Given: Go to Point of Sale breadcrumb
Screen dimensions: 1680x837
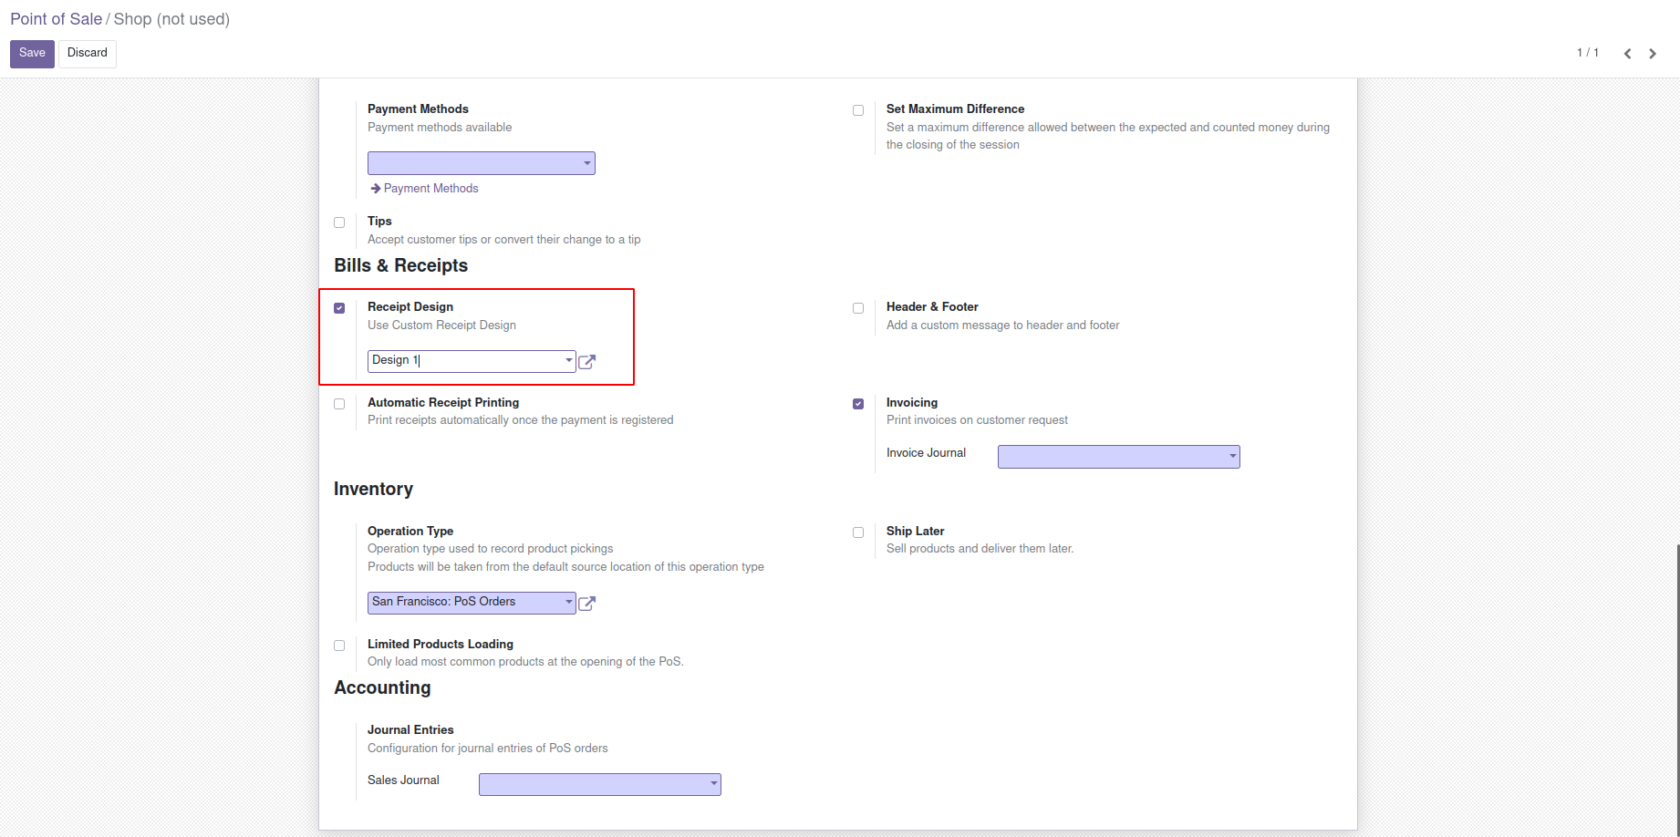Looking at the screenshot, I should point(56,19).
